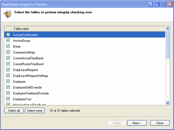Toggle the Break table checkbox
This screenshot has height=130, width=174.
8,46
